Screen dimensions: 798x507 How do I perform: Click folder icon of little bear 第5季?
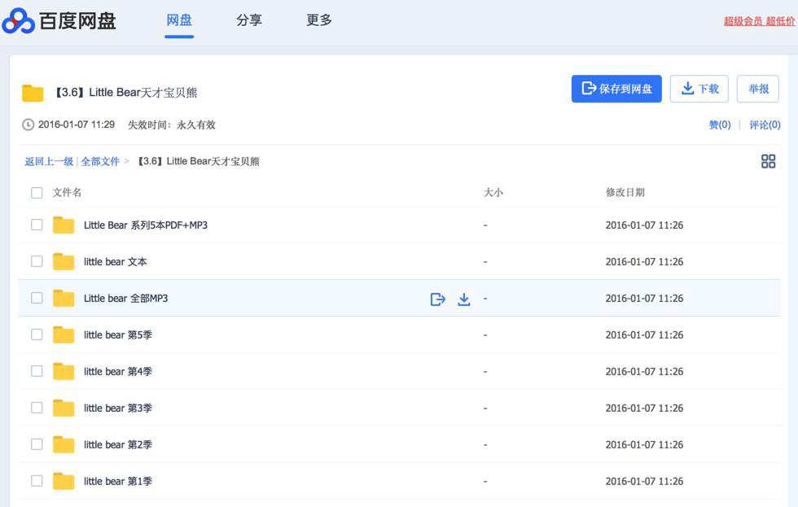[x=64, y=334]
